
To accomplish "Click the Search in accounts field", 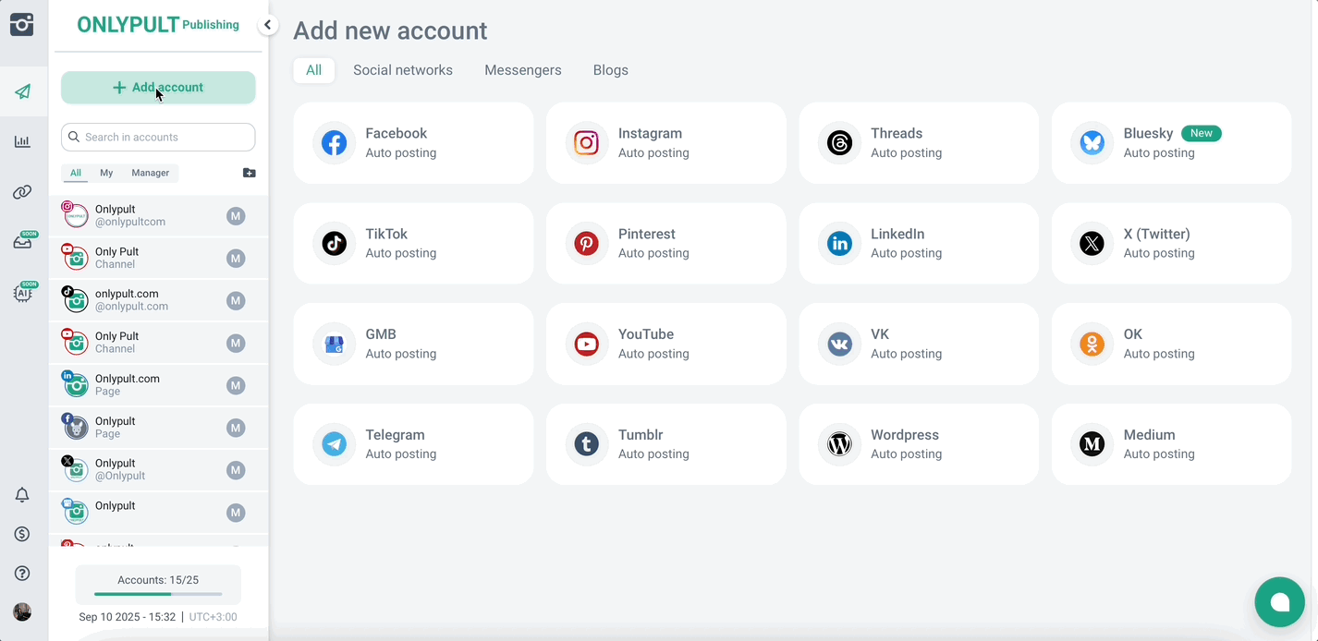I will (157, 137).
